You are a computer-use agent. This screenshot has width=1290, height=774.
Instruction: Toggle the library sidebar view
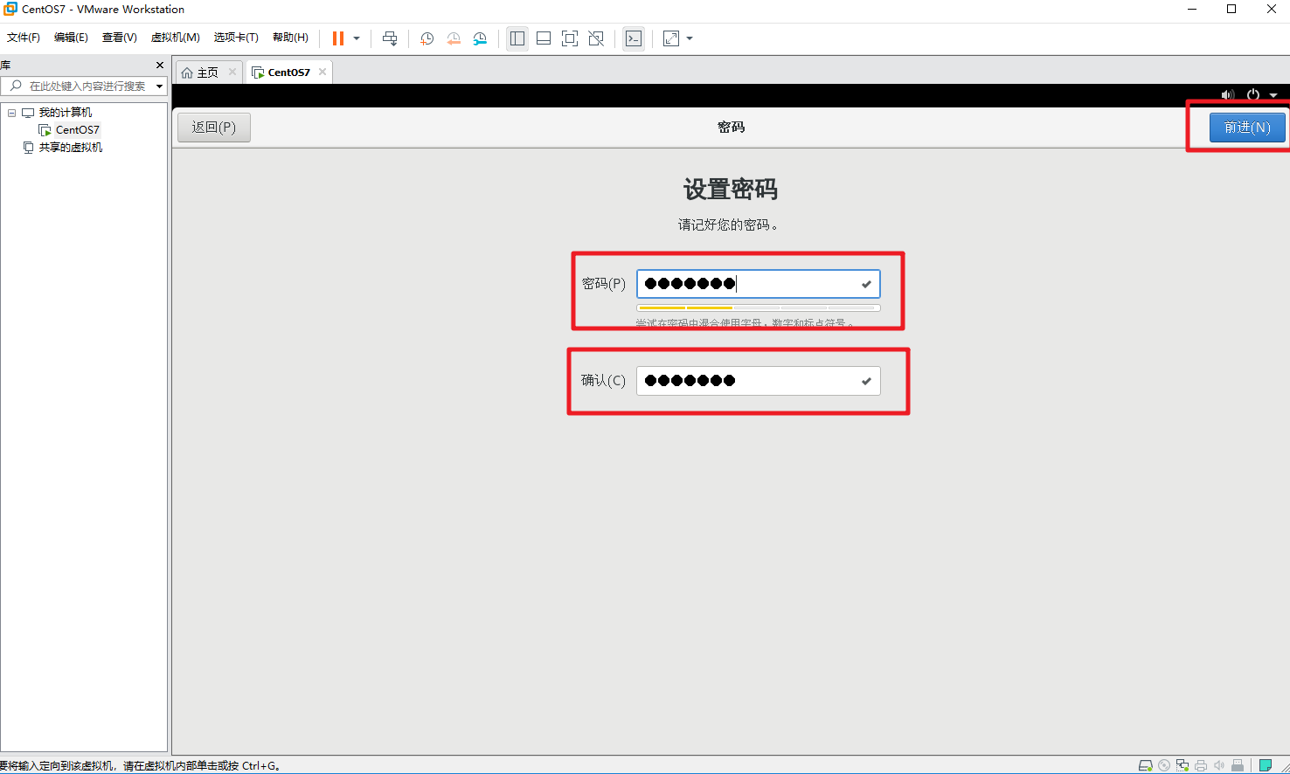pos(517,38)
